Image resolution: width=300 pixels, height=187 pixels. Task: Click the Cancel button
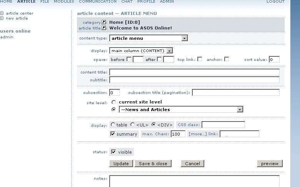click(192, 164)
